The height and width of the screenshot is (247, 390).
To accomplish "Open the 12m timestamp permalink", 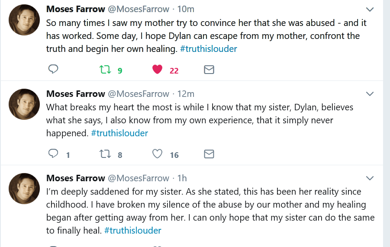I will point(186,94).
